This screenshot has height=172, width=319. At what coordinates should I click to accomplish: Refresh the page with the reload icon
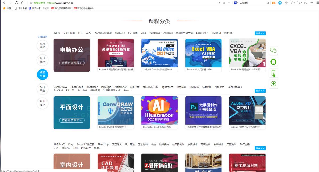click(17, 3)
